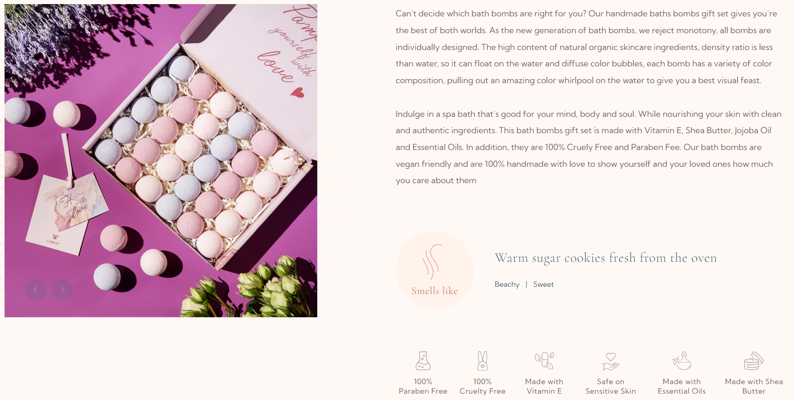795x400 pixels.
Task: Click the bath bombs product photo
Action: pyautogui.click(x=161, y=160)
